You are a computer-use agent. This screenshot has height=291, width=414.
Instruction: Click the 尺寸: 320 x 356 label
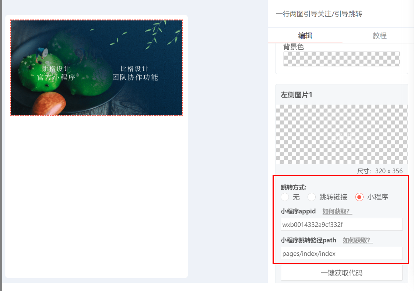[x=380, y=171]
